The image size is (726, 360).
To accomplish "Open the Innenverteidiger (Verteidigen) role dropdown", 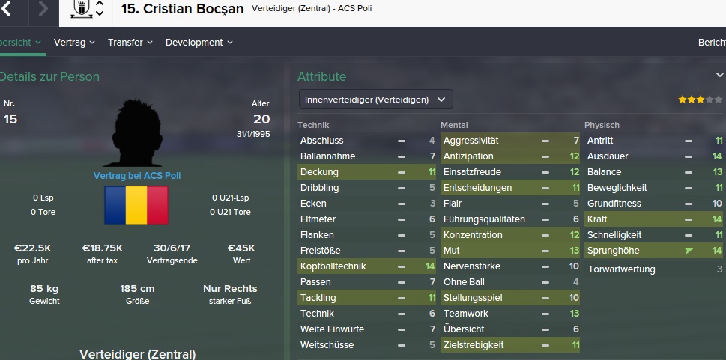I will coord(375,99).
